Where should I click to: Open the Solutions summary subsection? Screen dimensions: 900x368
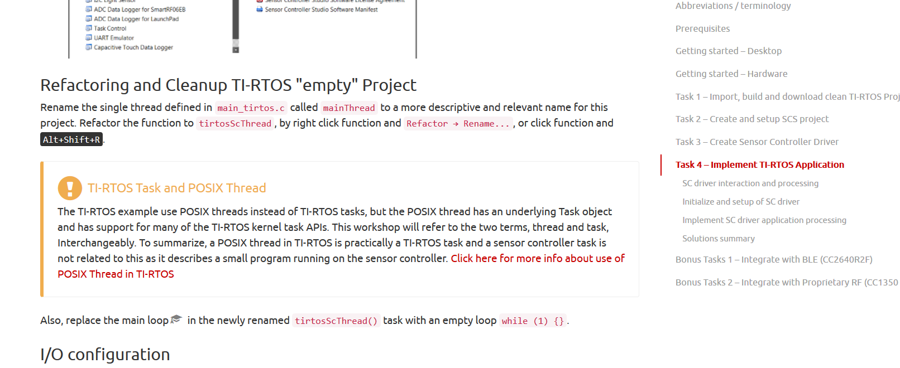(x=719, y=238)
